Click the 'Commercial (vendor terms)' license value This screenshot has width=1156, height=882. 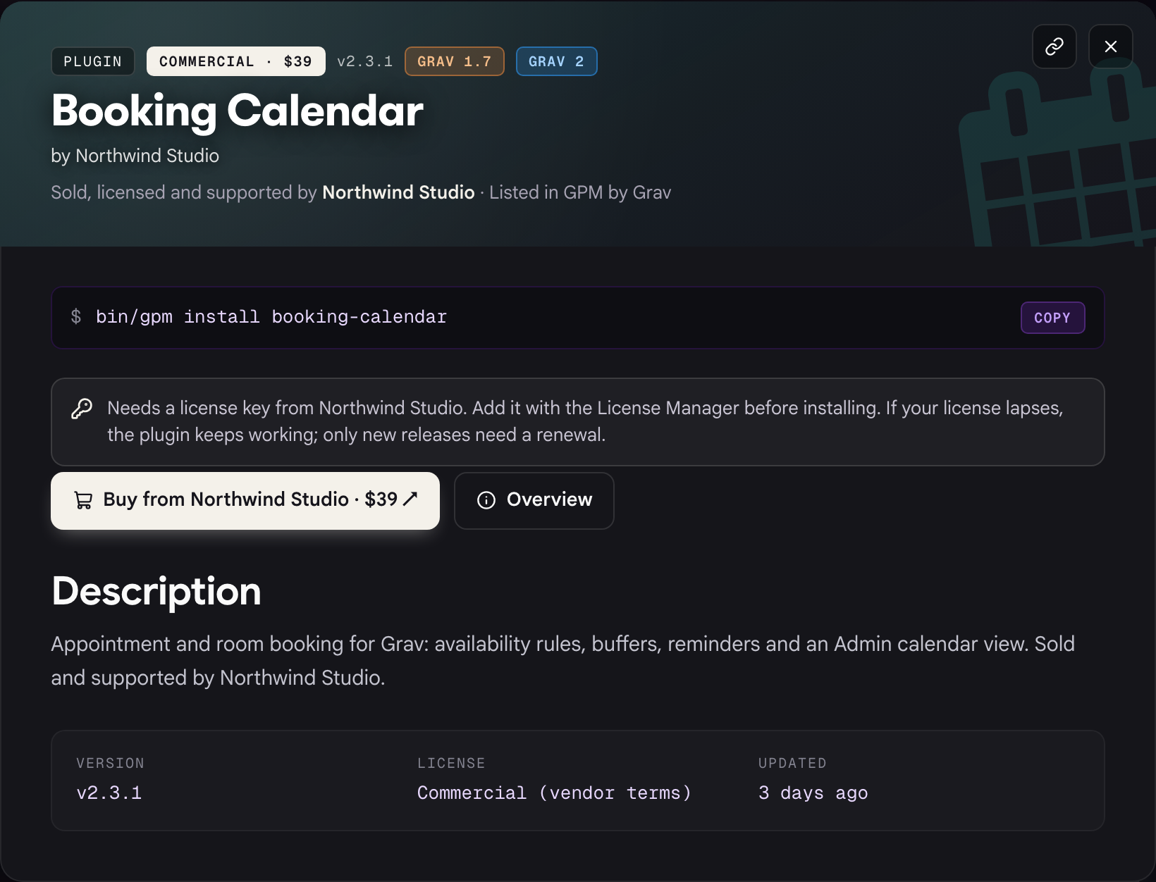tap(554, 793)
